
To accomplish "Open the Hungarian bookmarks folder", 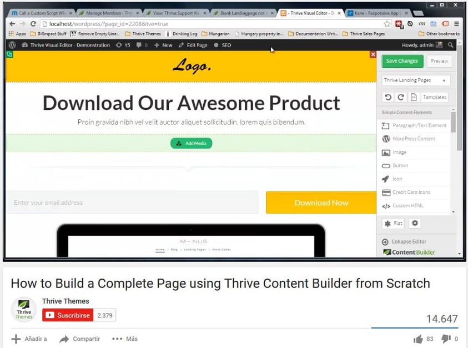I will pos(215,34).
